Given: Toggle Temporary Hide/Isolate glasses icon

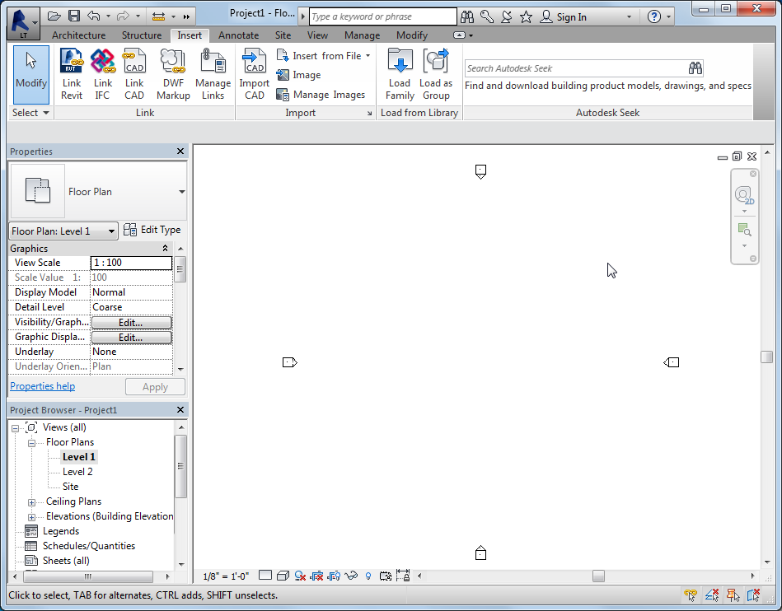Looking at the screenshot, I should point(351,576).
